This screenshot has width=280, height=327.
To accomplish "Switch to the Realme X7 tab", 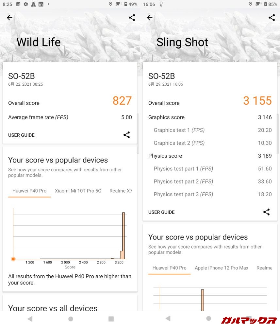I will [121, 191].
